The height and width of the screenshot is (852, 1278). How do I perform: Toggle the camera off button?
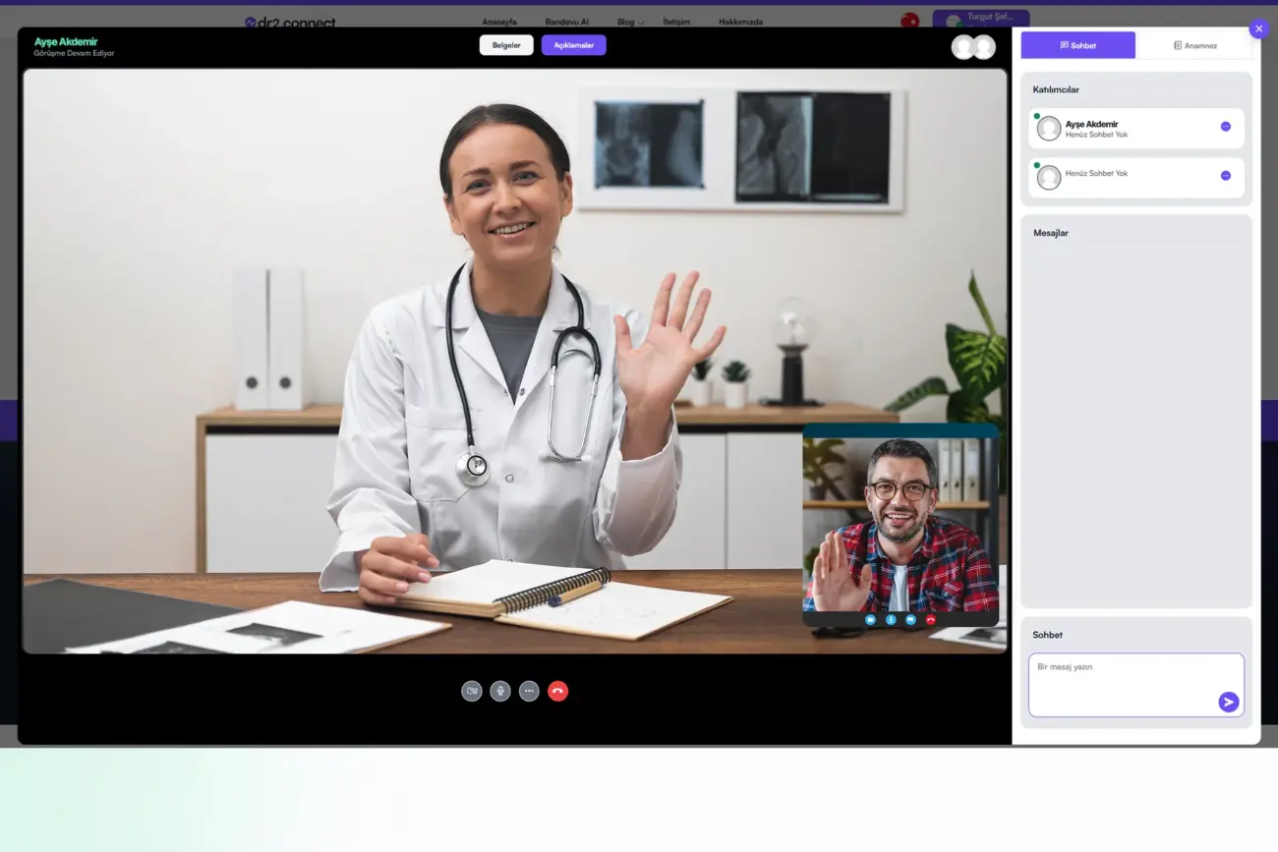(472, 691)
